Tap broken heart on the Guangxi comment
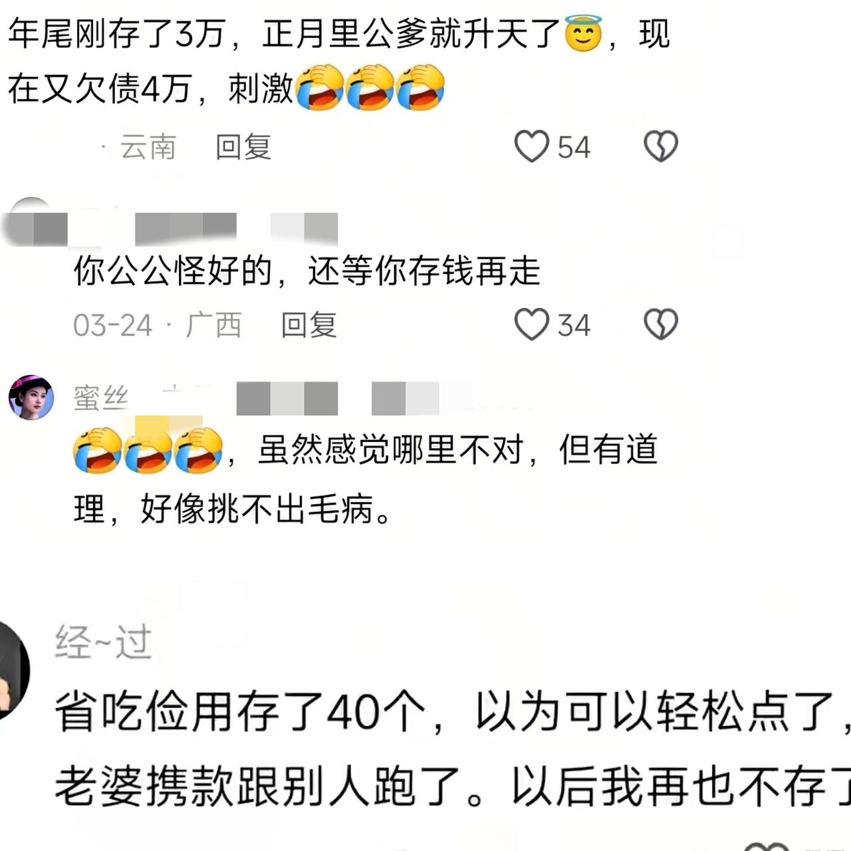 (x=661, y=324)
